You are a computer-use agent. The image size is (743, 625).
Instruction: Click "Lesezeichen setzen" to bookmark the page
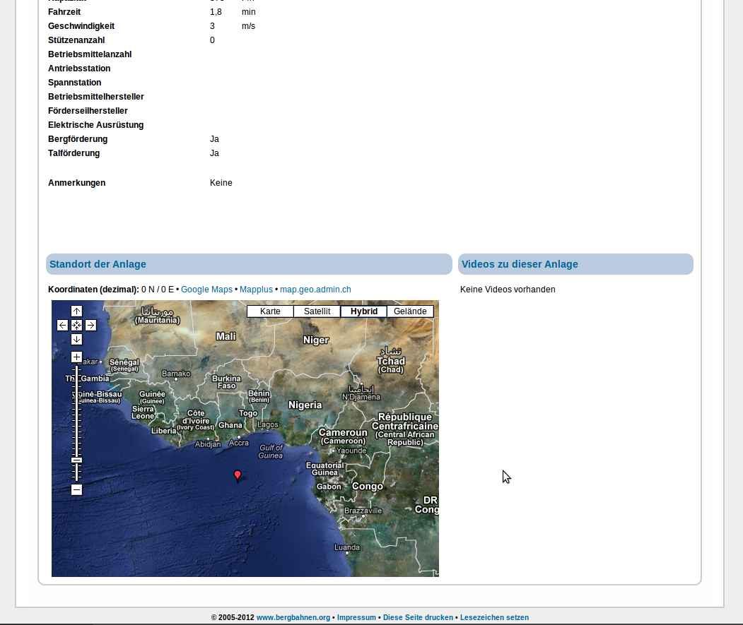pos(494,617)
